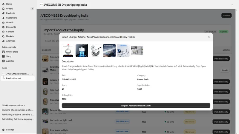This screenshot has height=134, width=239.
Task: Click the Growth icon
Action: coord(3,23)
